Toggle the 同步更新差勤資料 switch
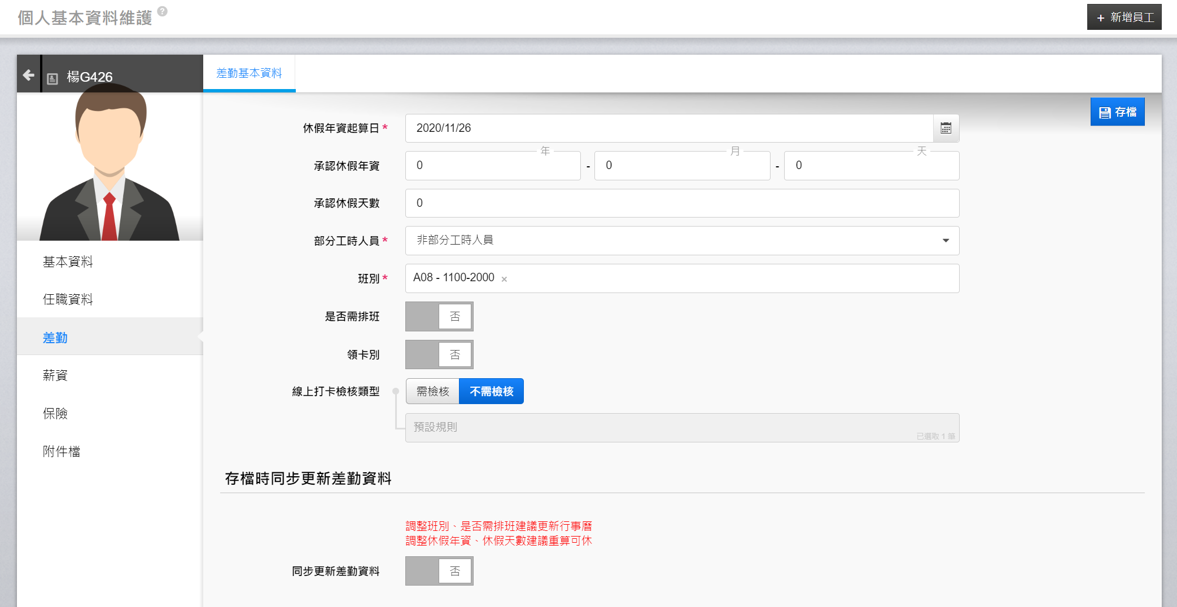The image size is (1177, 607). tap(439, 571)
